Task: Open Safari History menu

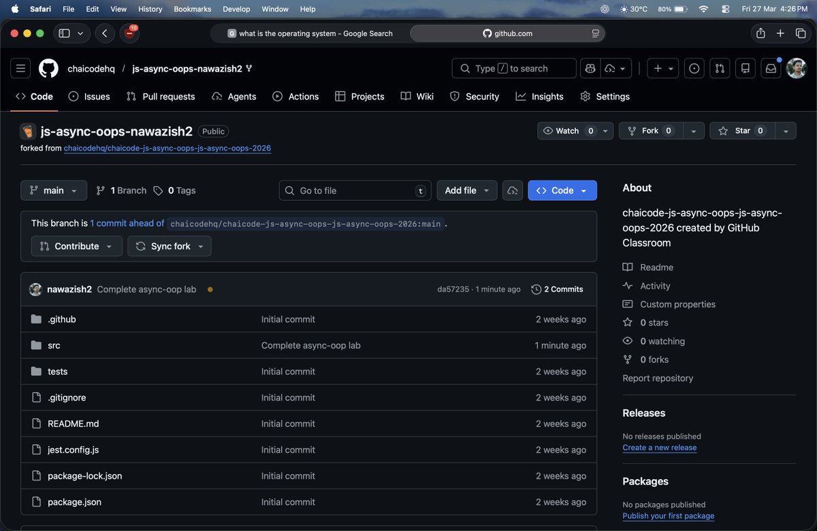Action: [150, 9]
